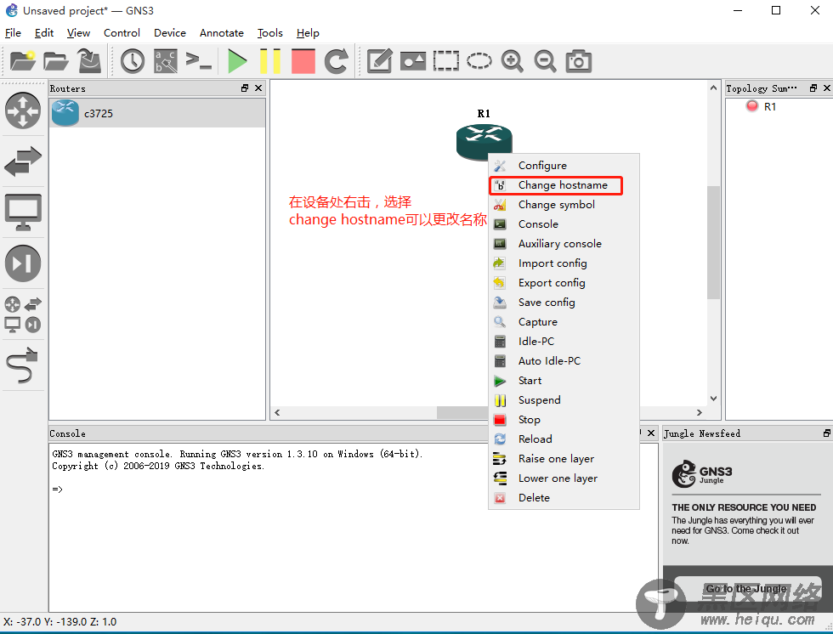This screenshot has width=833, height=634.
Task: Open the Tools menu
Action: (270, 33)
